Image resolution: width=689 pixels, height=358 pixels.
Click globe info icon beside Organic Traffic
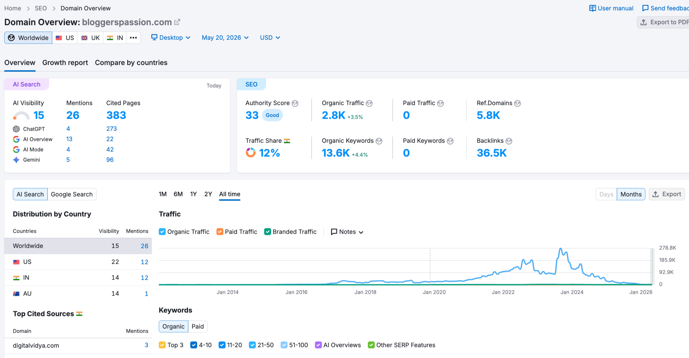click(x=369, y=103)
